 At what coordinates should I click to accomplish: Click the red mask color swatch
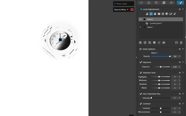coord(132,10)
